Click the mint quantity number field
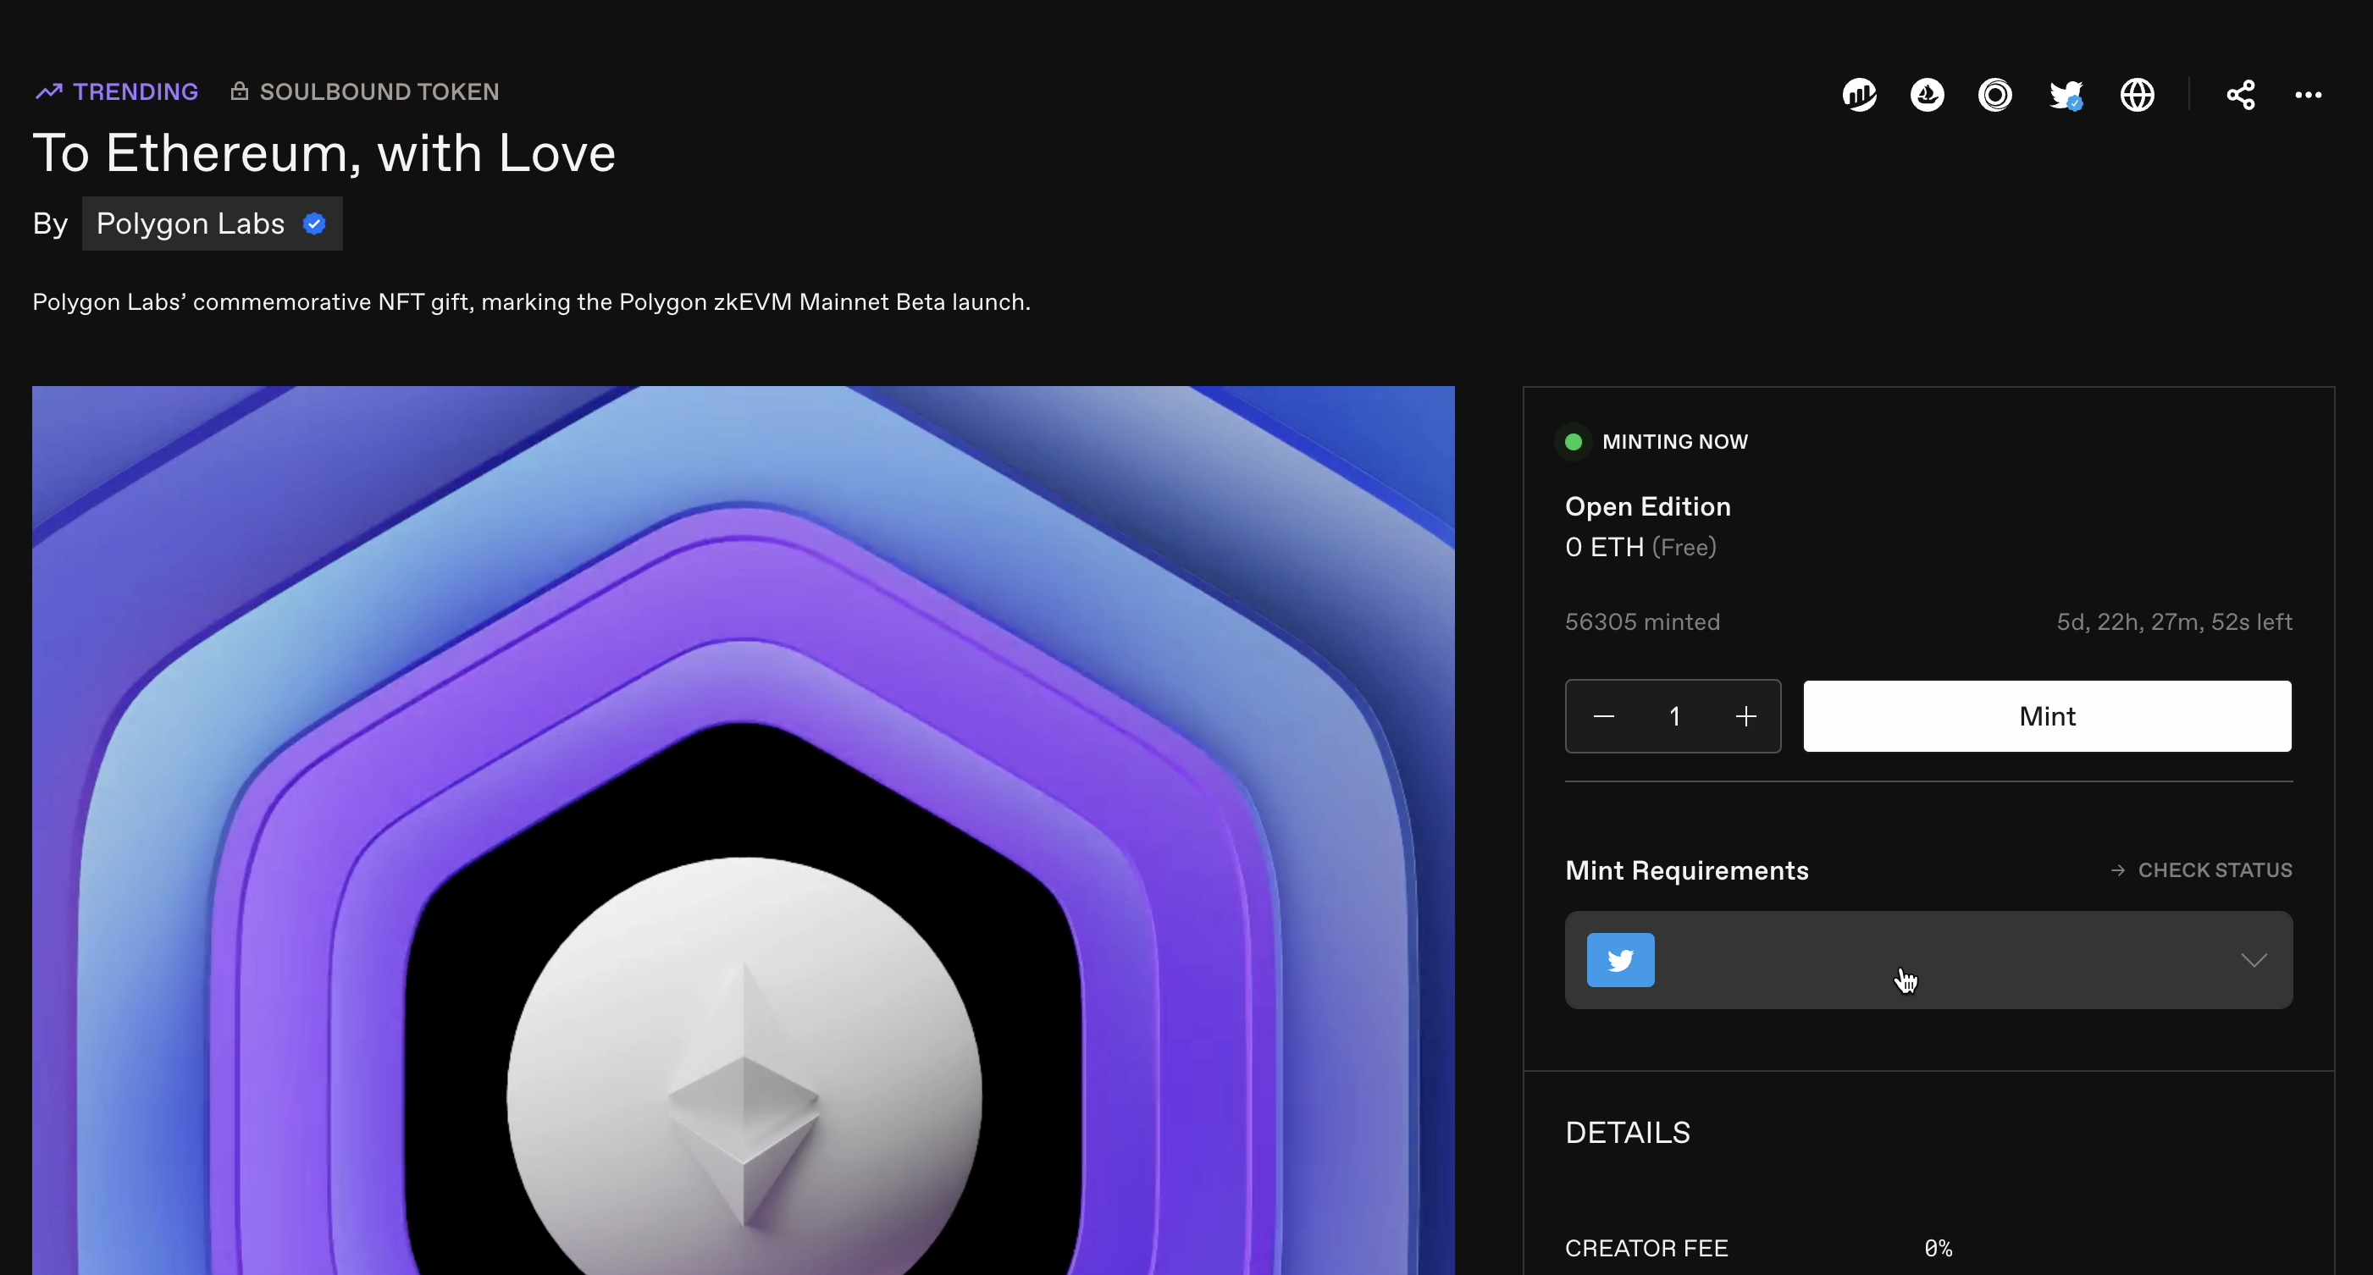The image size is (2373, 1275). click(1674, 716)
